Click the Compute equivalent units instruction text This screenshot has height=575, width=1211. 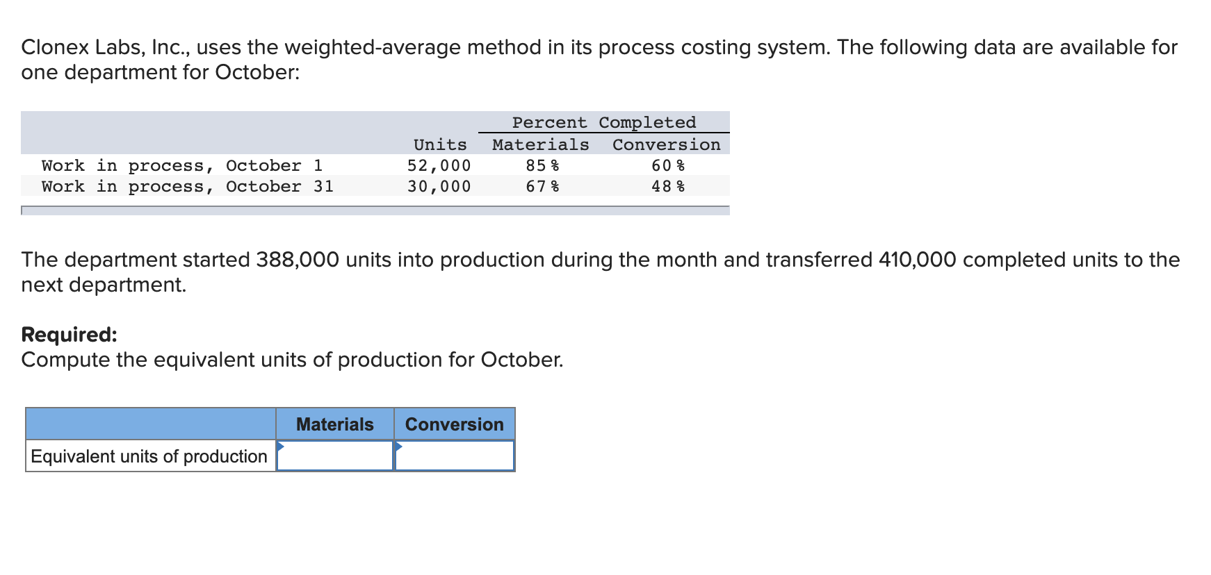(292, 360)
